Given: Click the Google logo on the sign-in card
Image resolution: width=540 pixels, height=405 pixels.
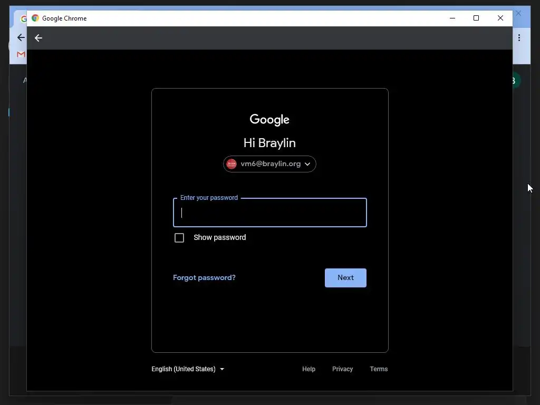Looking at the screenshot, I should click(x=269, y=120).
